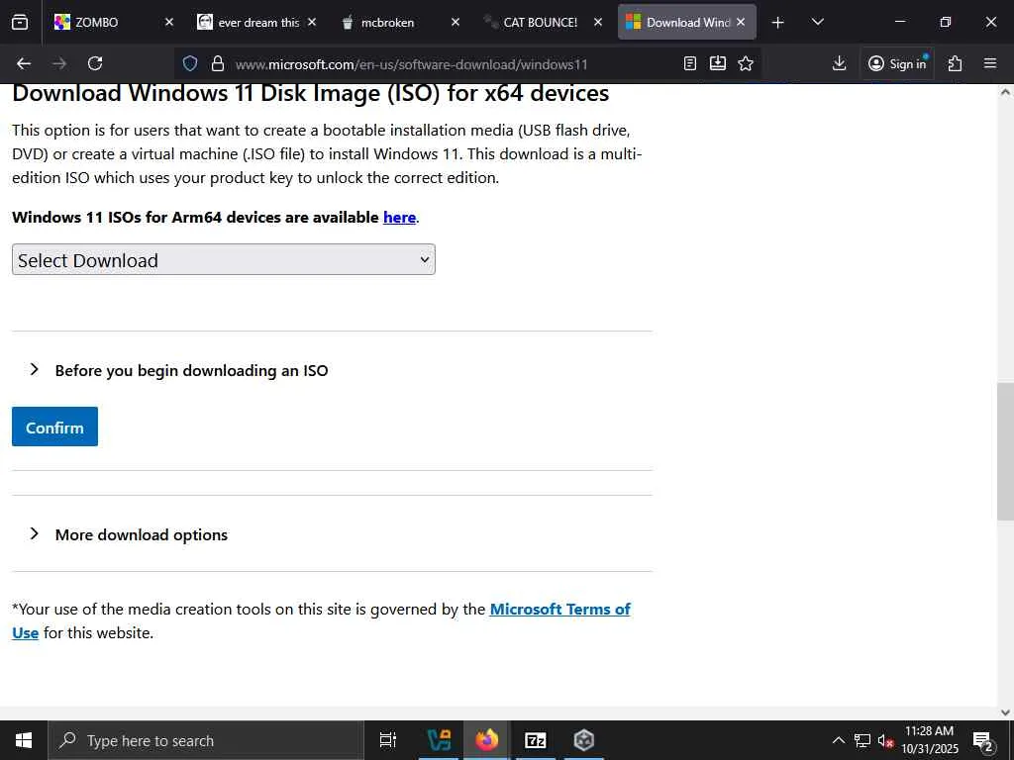Click the Sign in account button
Viewport: 1014px width, 760px height.
[897, 63]
